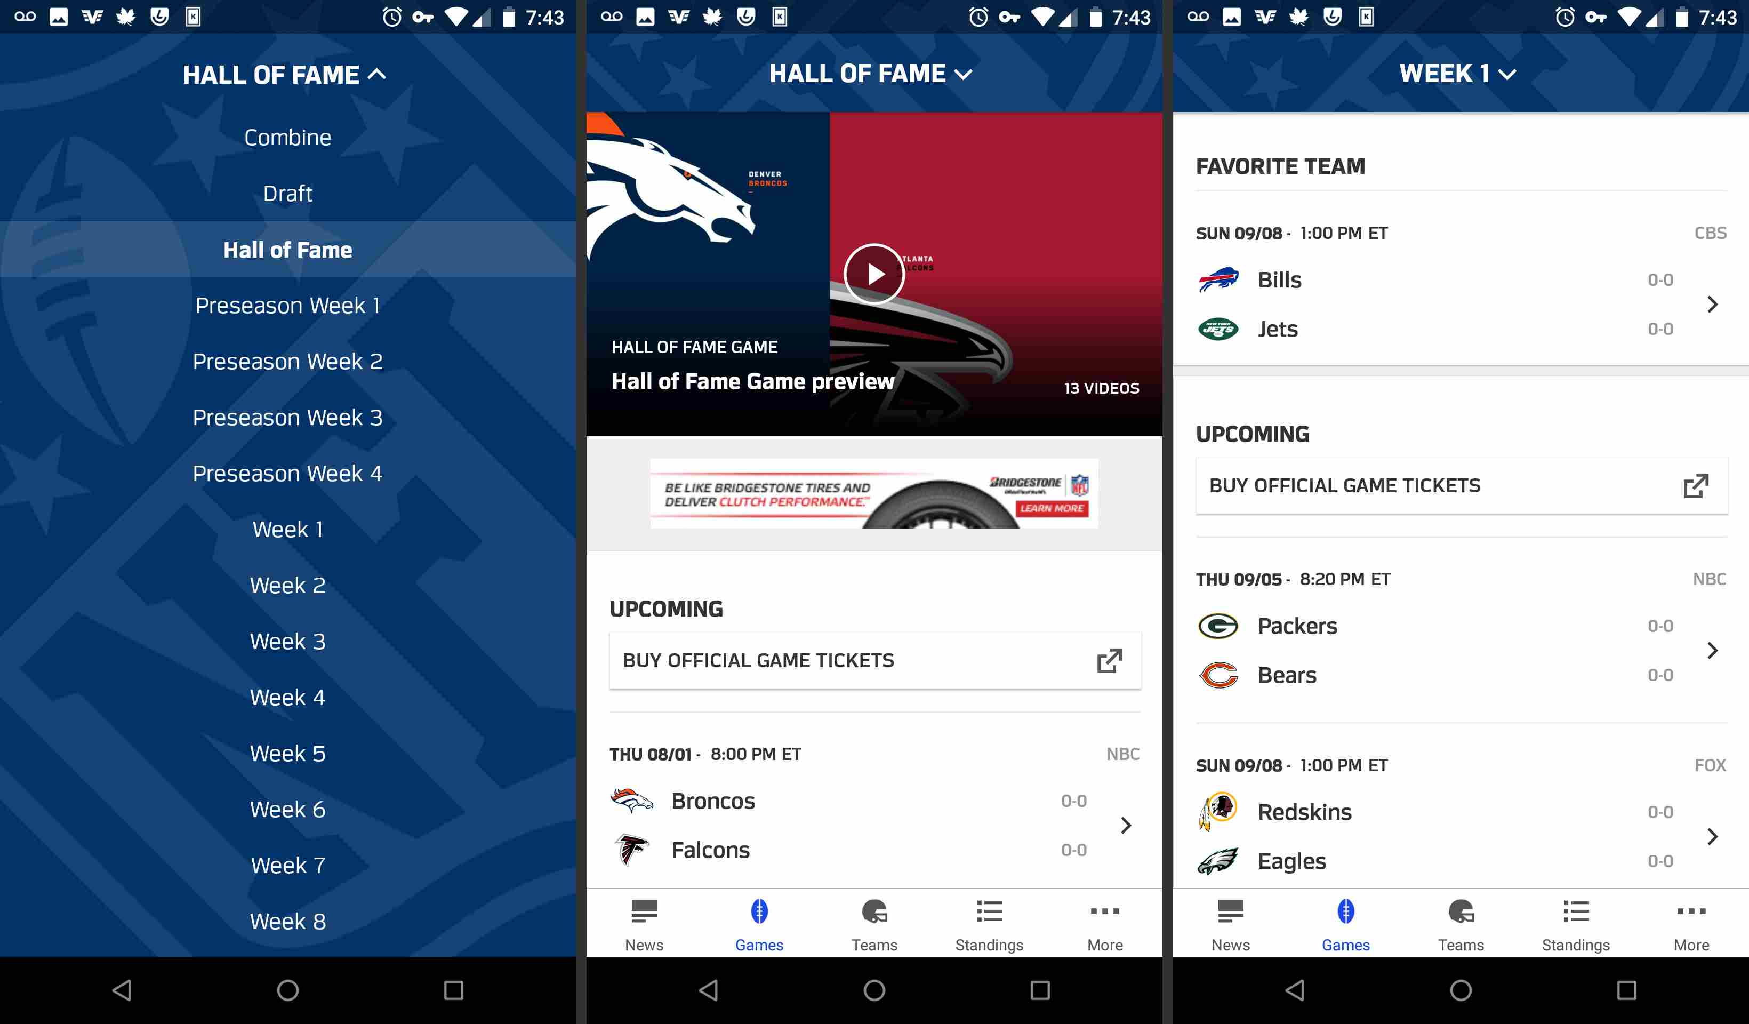Toggle Hall of Fame week selection

coord(874,73)
